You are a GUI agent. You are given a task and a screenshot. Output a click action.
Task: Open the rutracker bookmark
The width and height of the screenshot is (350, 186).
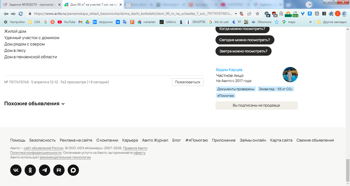click(x=147, y=22)
